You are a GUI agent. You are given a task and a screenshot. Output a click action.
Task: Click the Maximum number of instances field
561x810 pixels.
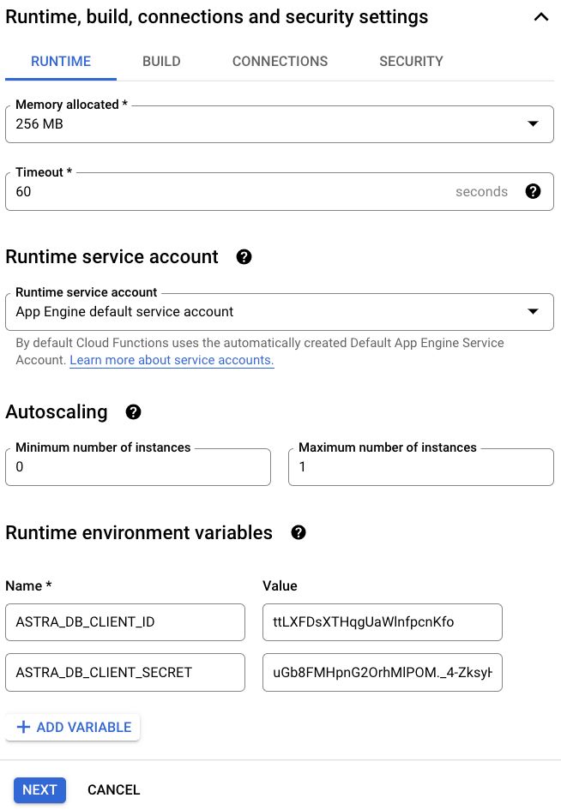pos(421,467)
